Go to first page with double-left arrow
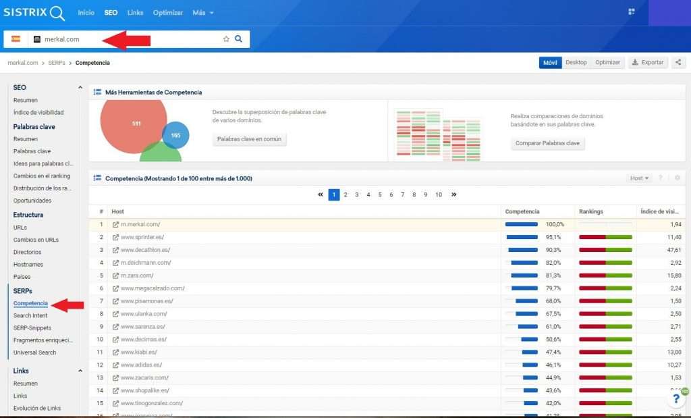 (x=321, y=194)
